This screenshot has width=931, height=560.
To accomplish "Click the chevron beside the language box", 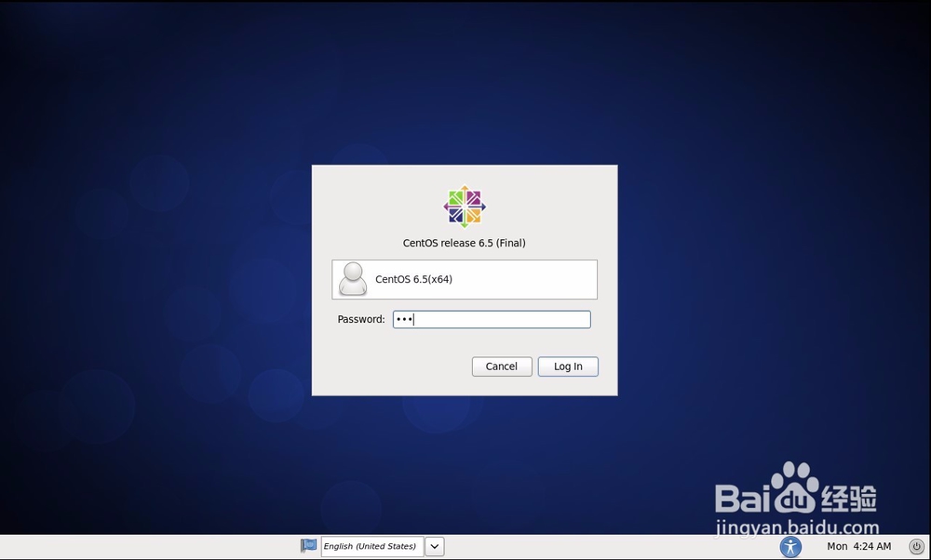I will 434,546.
